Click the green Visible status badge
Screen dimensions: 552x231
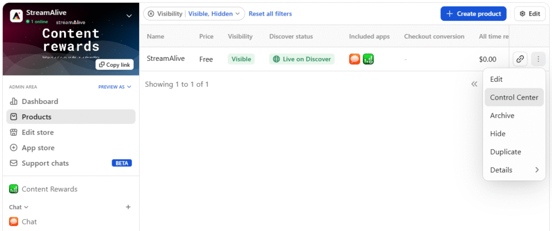pyautogui.click(x=241, y=59)
